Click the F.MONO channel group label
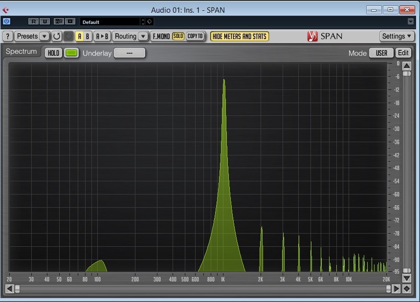420x302 pixels. 161,36
